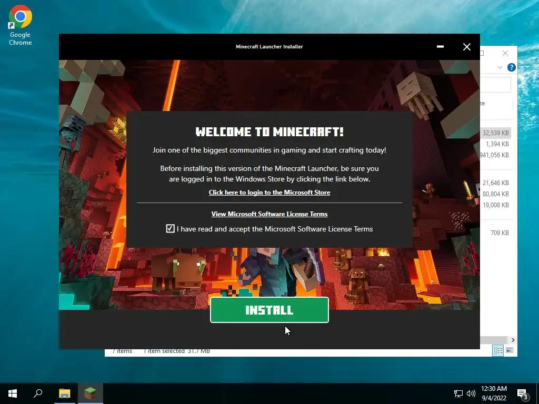Show the taskbar clock and calendar

(494, 393)
